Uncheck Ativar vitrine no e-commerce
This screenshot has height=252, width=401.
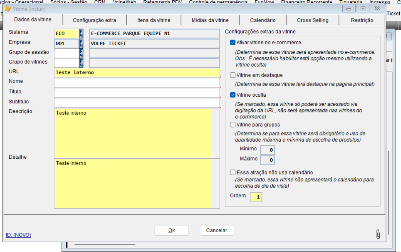click(232, 43)
